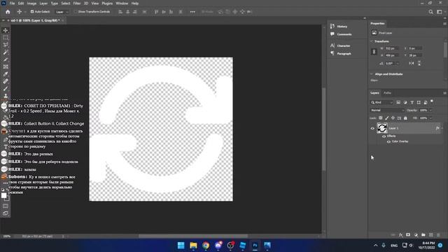Collapse the Transform section
This screenshot has width=448, height=252.
372,41
